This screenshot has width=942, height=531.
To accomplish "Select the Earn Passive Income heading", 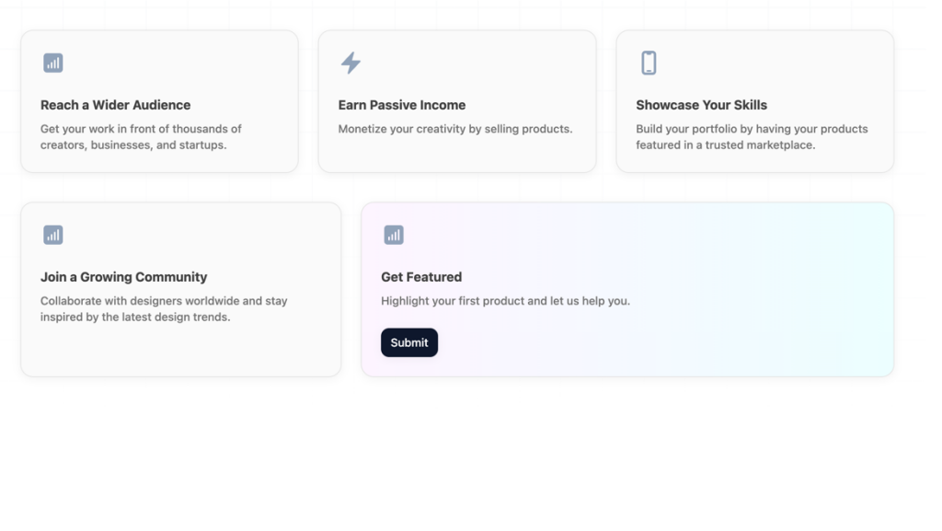I will point(402,105).
